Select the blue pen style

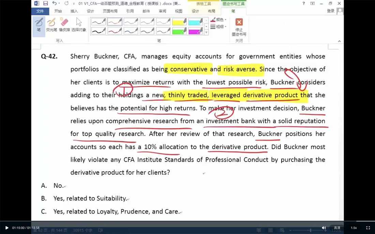(131, 31)
